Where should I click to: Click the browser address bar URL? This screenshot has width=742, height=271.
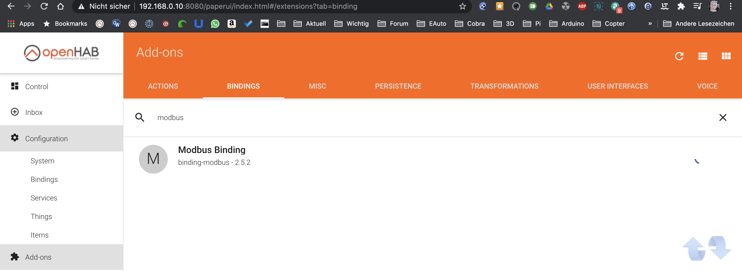[x=248, y=6]
